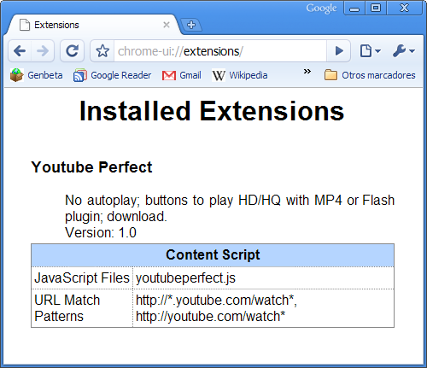This screenshot has width=427, height=368.
Task: Minimize the Chrome window
Action: [x=354, y=8]
